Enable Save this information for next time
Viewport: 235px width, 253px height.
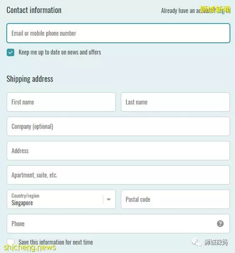[10, 243]
